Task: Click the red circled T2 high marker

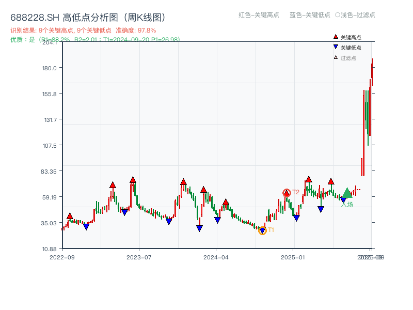Action: pyautogui.click(x=287, y=193)
